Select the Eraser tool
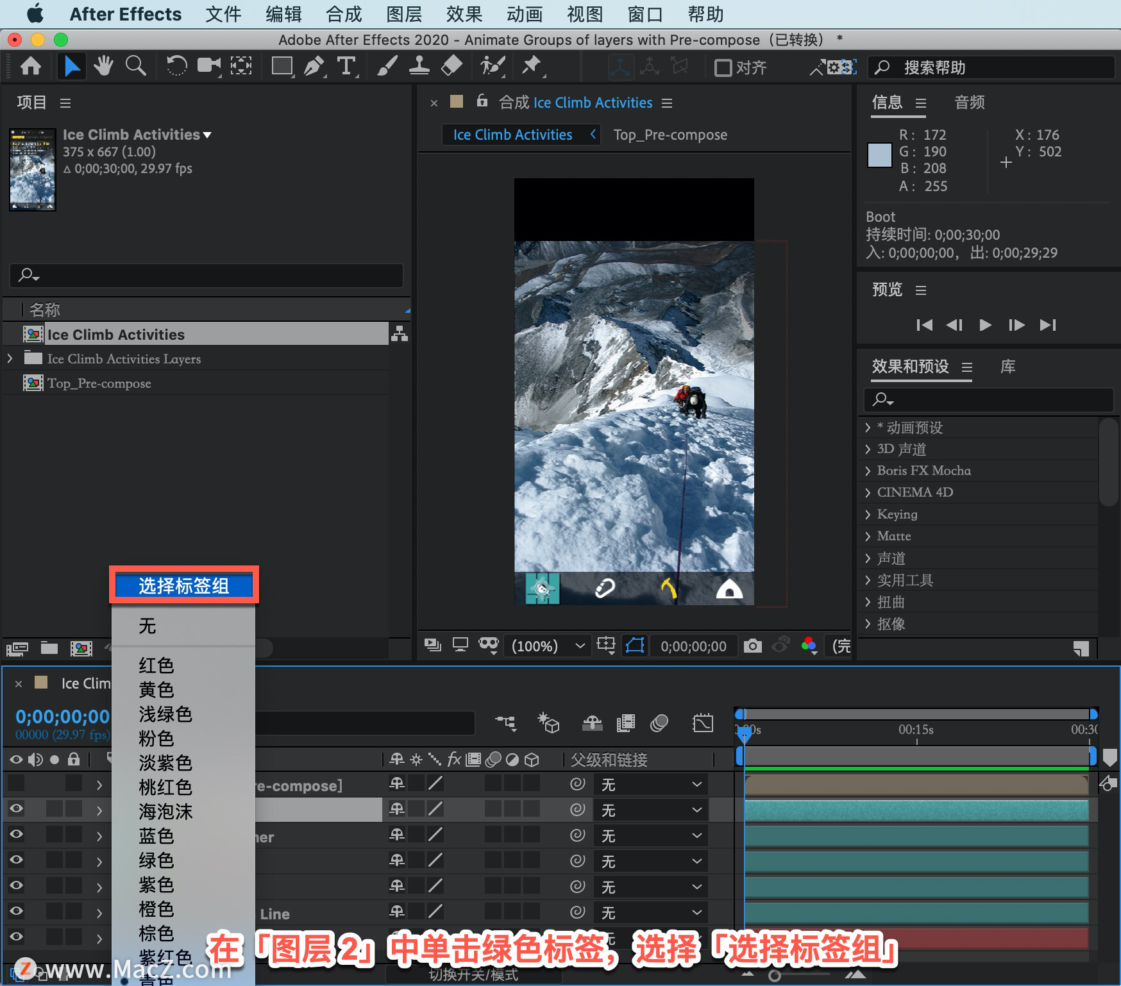The height and width of the screenshot is (986, 1121). click(451, 66)
